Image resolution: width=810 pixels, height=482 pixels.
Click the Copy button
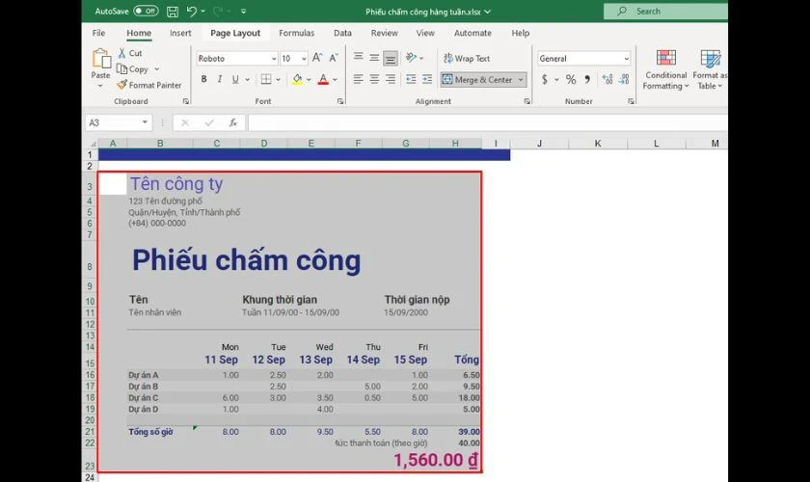[133, 69]
